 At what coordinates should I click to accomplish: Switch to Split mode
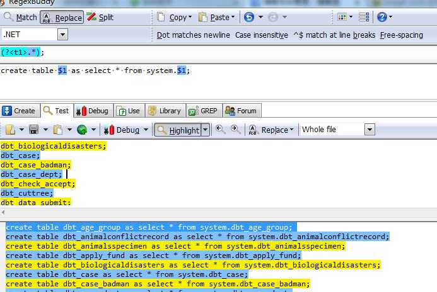(x=100, y=17)
